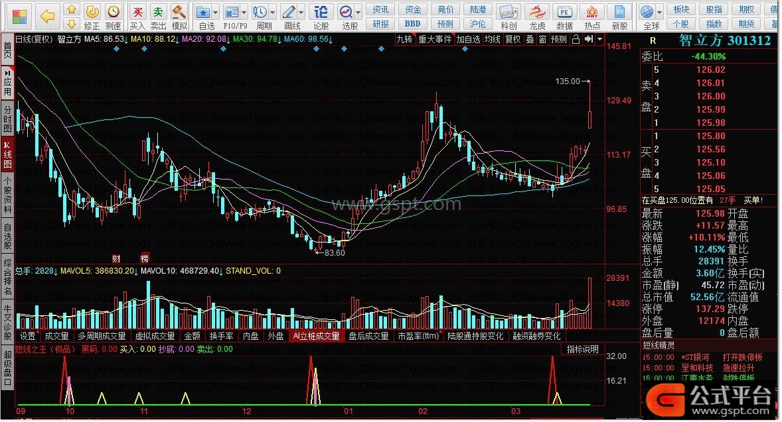Expand the 周期 dropdown arrow
Viewport: 782px width, 422px height.
273,12
